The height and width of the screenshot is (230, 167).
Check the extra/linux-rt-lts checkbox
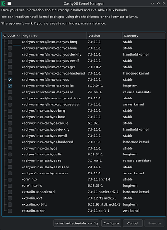10,204
